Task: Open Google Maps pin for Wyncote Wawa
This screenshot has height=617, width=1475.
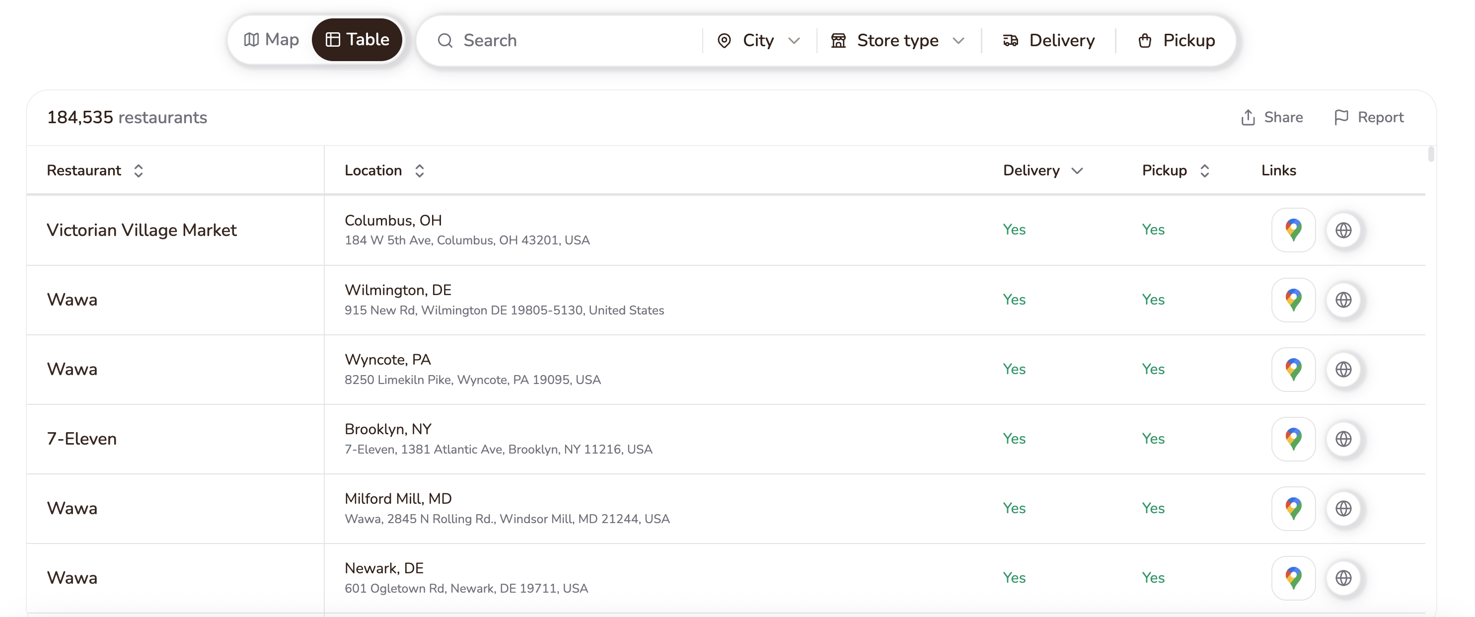Action: point(1293,370)
